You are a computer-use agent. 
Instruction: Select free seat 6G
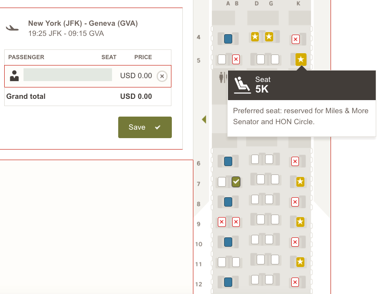tap(269, 159)
